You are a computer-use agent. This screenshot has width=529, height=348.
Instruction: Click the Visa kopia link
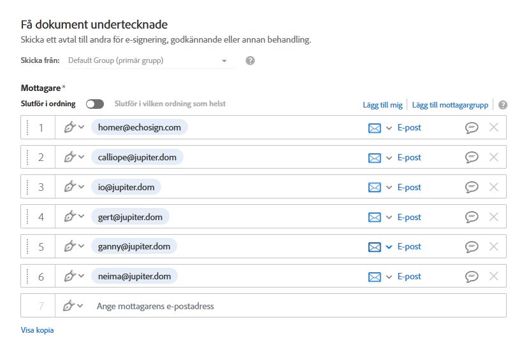point(37,330)
